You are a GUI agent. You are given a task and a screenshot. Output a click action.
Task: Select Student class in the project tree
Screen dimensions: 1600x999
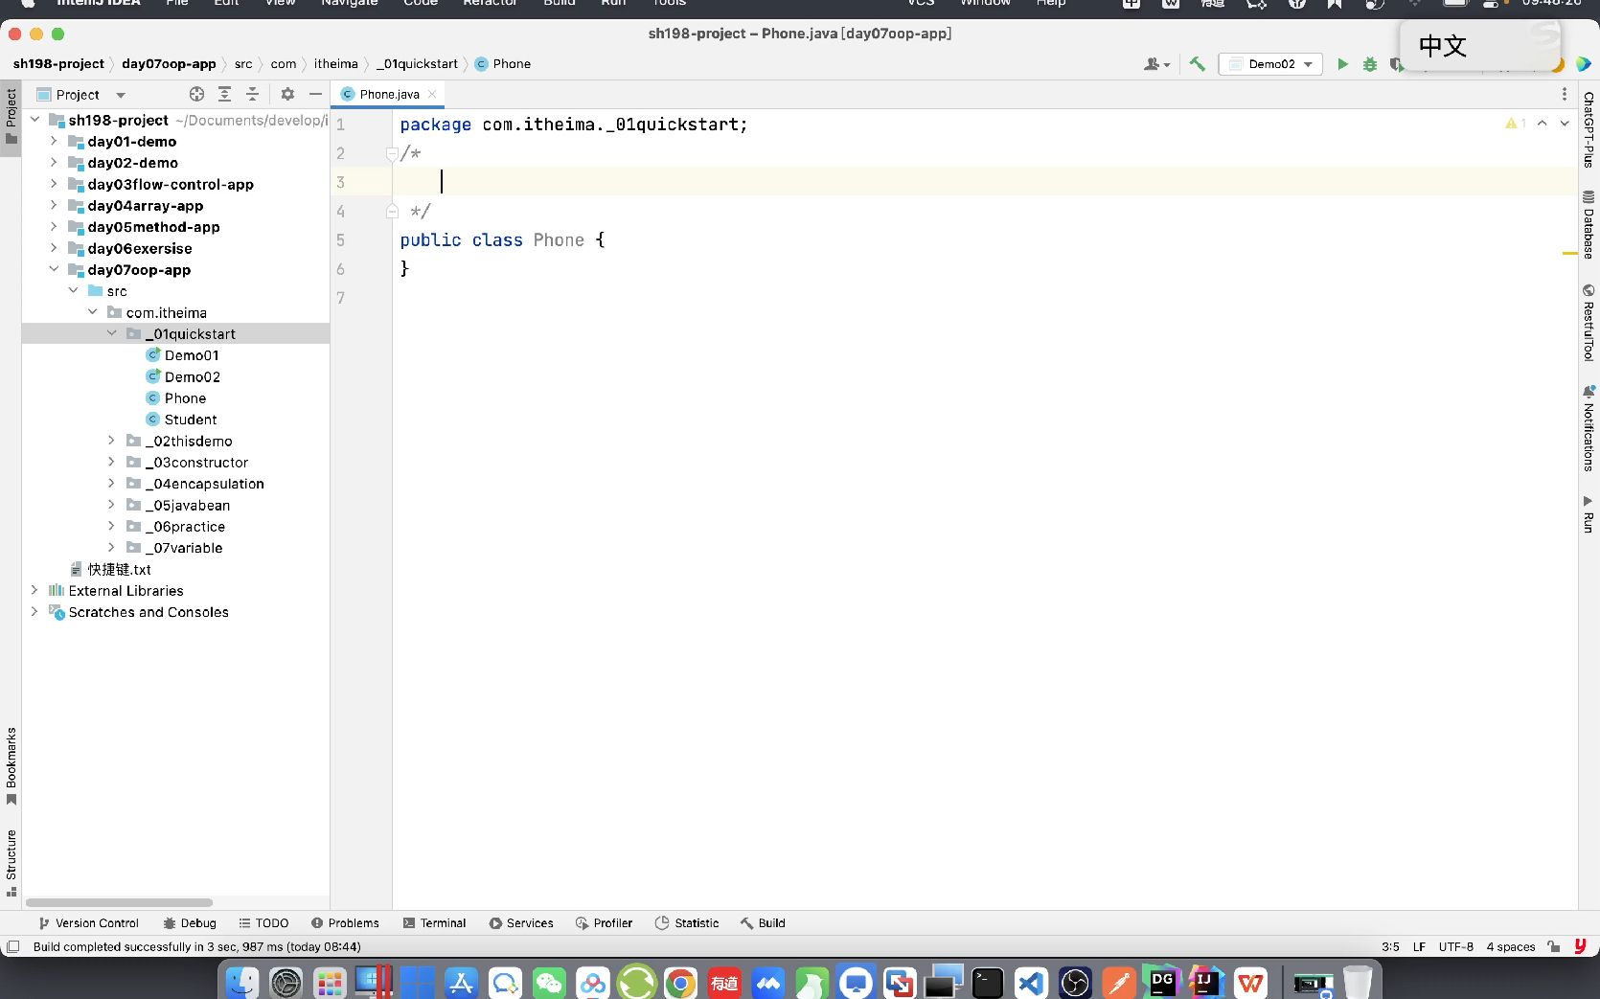click(191, 420)
